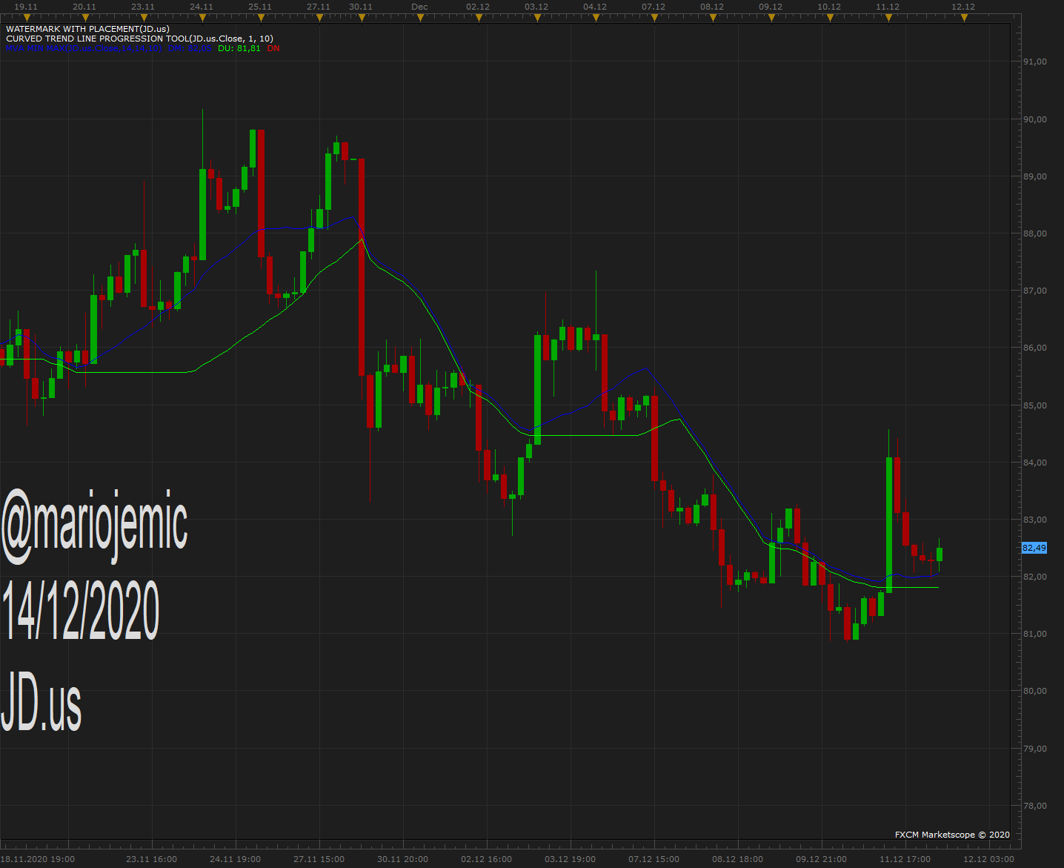Click the 09.12 21:00 time axis label
Screen dimensions: 1064x868
(x=822, y=859)
